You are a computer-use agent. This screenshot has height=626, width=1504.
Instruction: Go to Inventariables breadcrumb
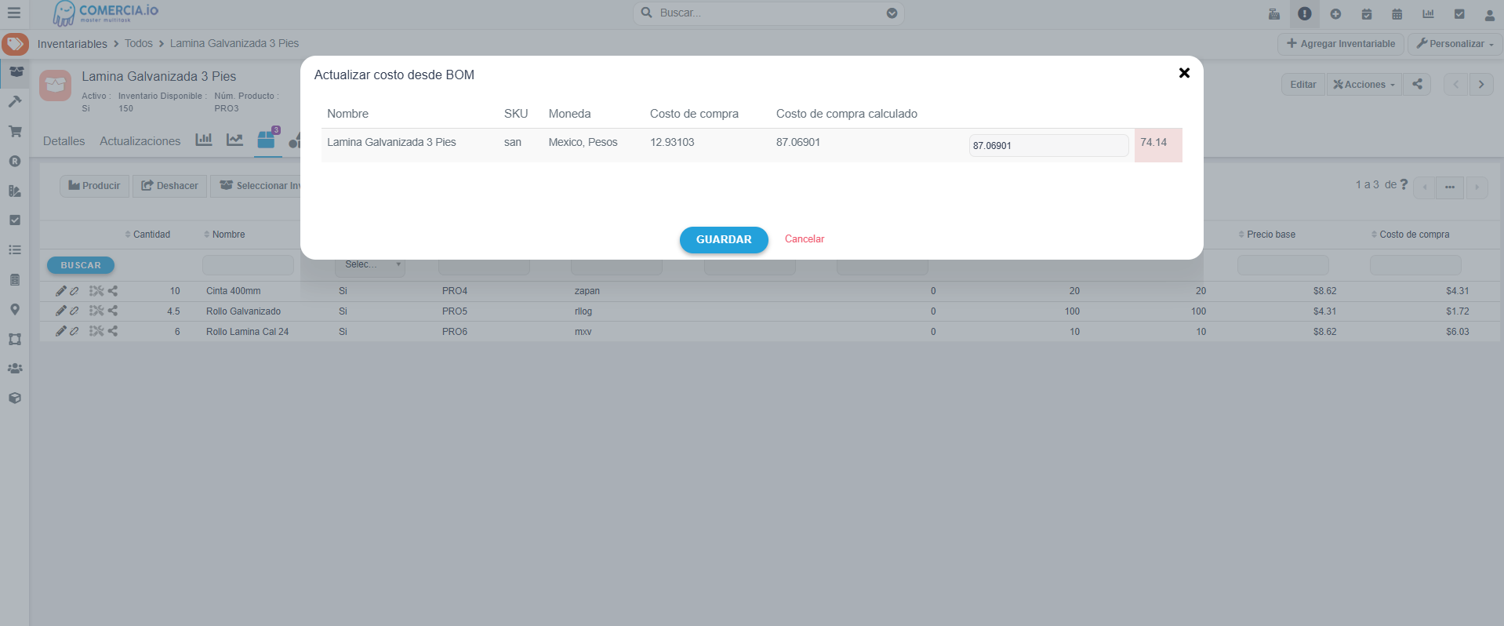(72, 44)
